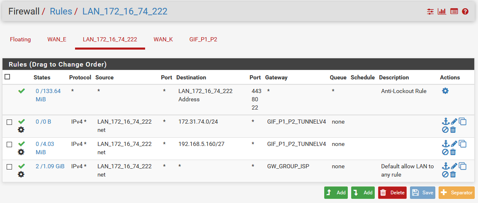
Task: Click pencil to edit 172.31.74.0/24 rule
Action: pyautogui.click(x=454, y=121)
